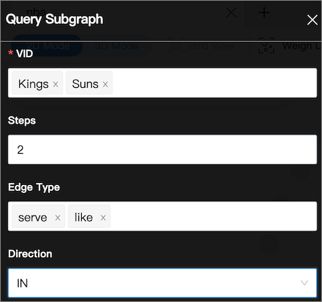Select the Kings tag in VID
This screenshot has width=322, height=302.
point(33,84)
